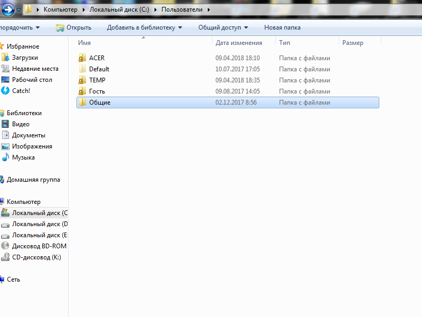422x317 pixels.
Task: Click the Default folder name
Action: pyautogui.click(x=99, y=69)
